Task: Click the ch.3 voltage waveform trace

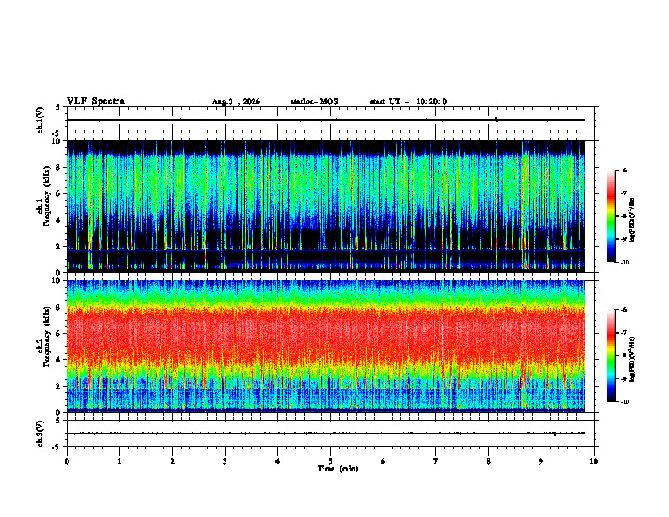Action: tap(325, 433)
